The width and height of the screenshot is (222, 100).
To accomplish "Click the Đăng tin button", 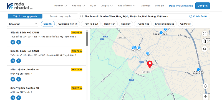I will [203, 6].
